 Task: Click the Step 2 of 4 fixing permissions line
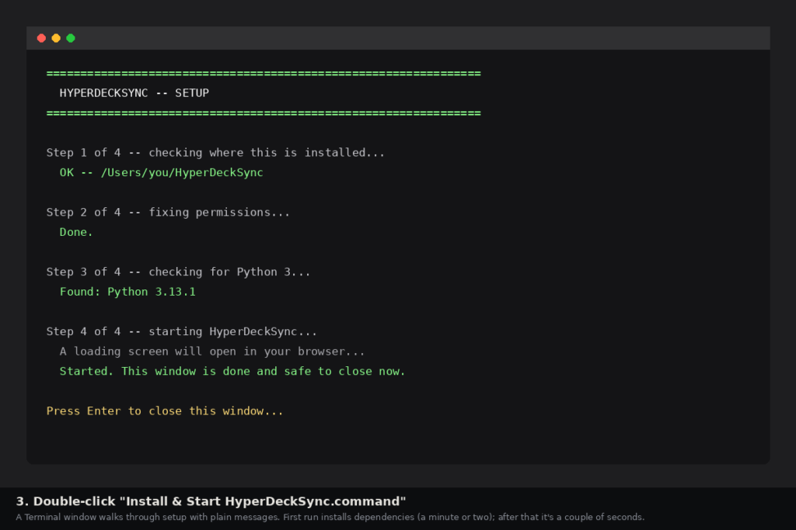coord(168,213)
